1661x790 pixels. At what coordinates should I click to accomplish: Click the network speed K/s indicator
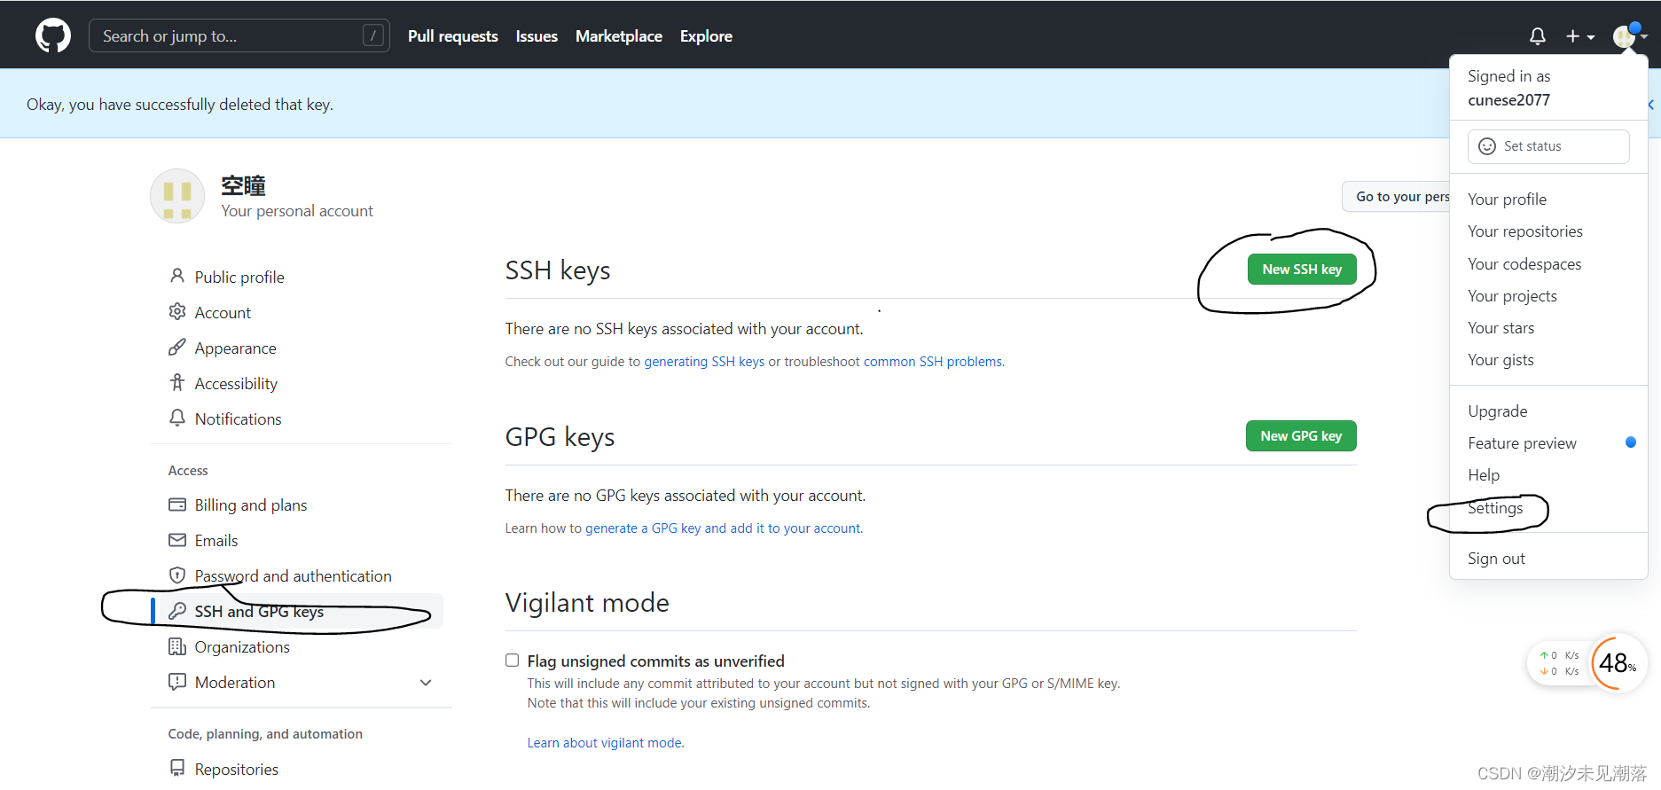(1560, 663)
